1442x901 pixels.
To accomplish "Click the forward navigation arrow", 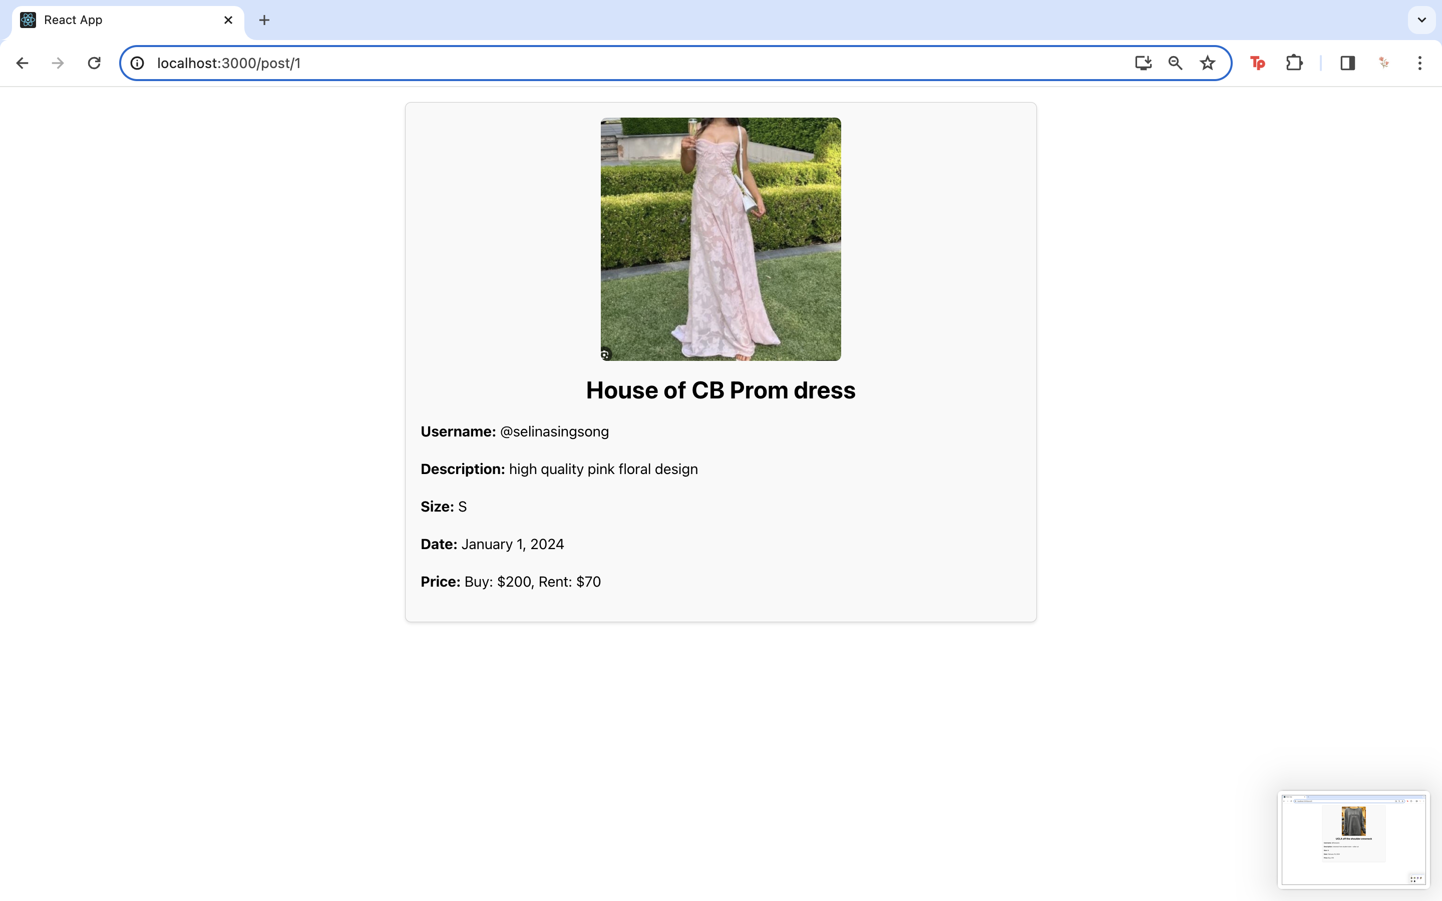I will click(58, 63).
